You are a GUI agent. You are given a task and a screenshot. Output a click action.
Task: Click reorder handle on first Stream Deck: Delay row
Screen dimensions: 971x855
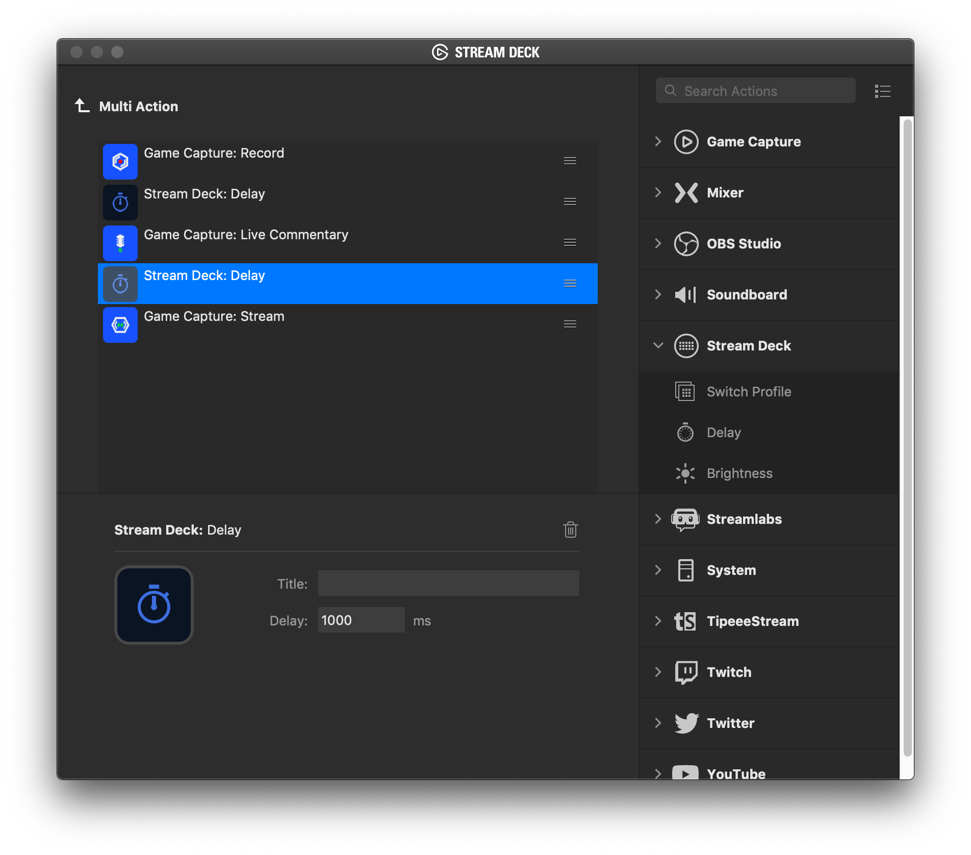click(x=570, y=202)
